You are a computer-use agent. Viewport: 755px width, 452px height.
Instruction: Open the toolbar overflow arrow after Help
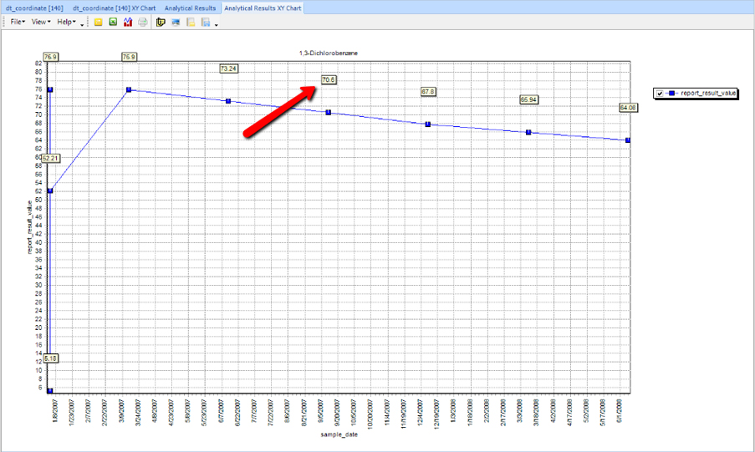click(82, 24)
